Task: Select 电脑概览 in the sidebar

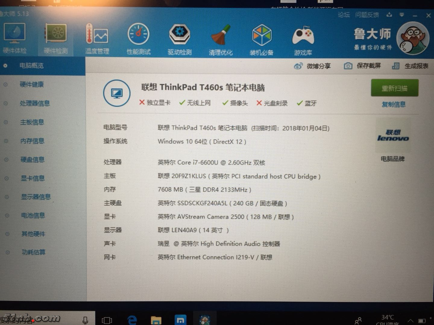Action: 42,66
